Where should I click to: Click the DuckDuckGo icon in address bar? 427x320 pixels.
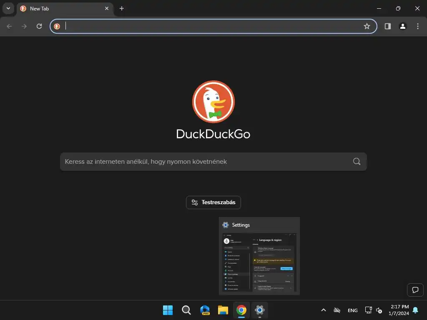57,26
